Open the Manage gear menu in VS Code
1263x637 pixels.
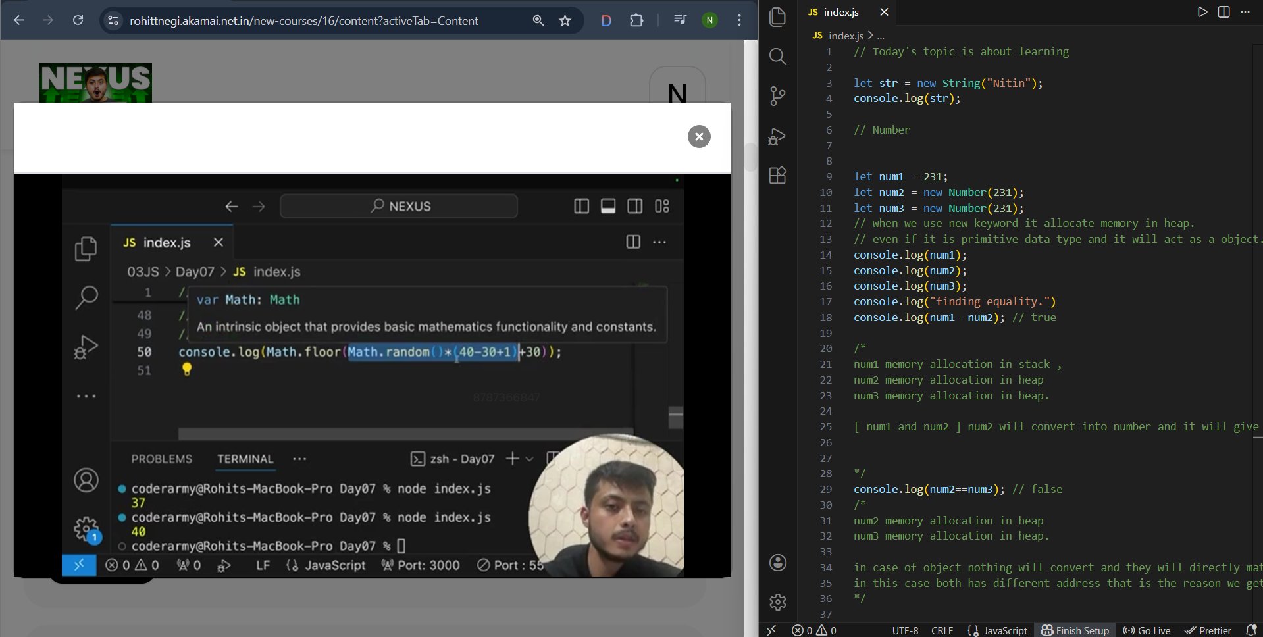point(777,602)
